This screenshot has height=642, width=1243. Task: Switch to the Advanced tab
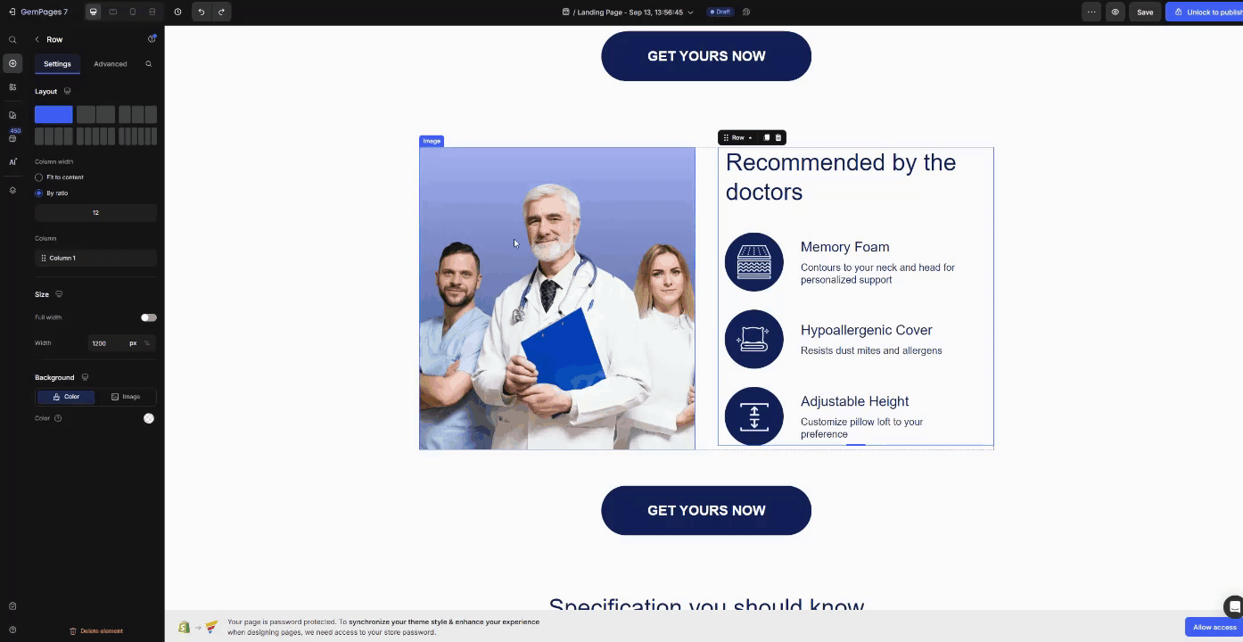(110, 64)
